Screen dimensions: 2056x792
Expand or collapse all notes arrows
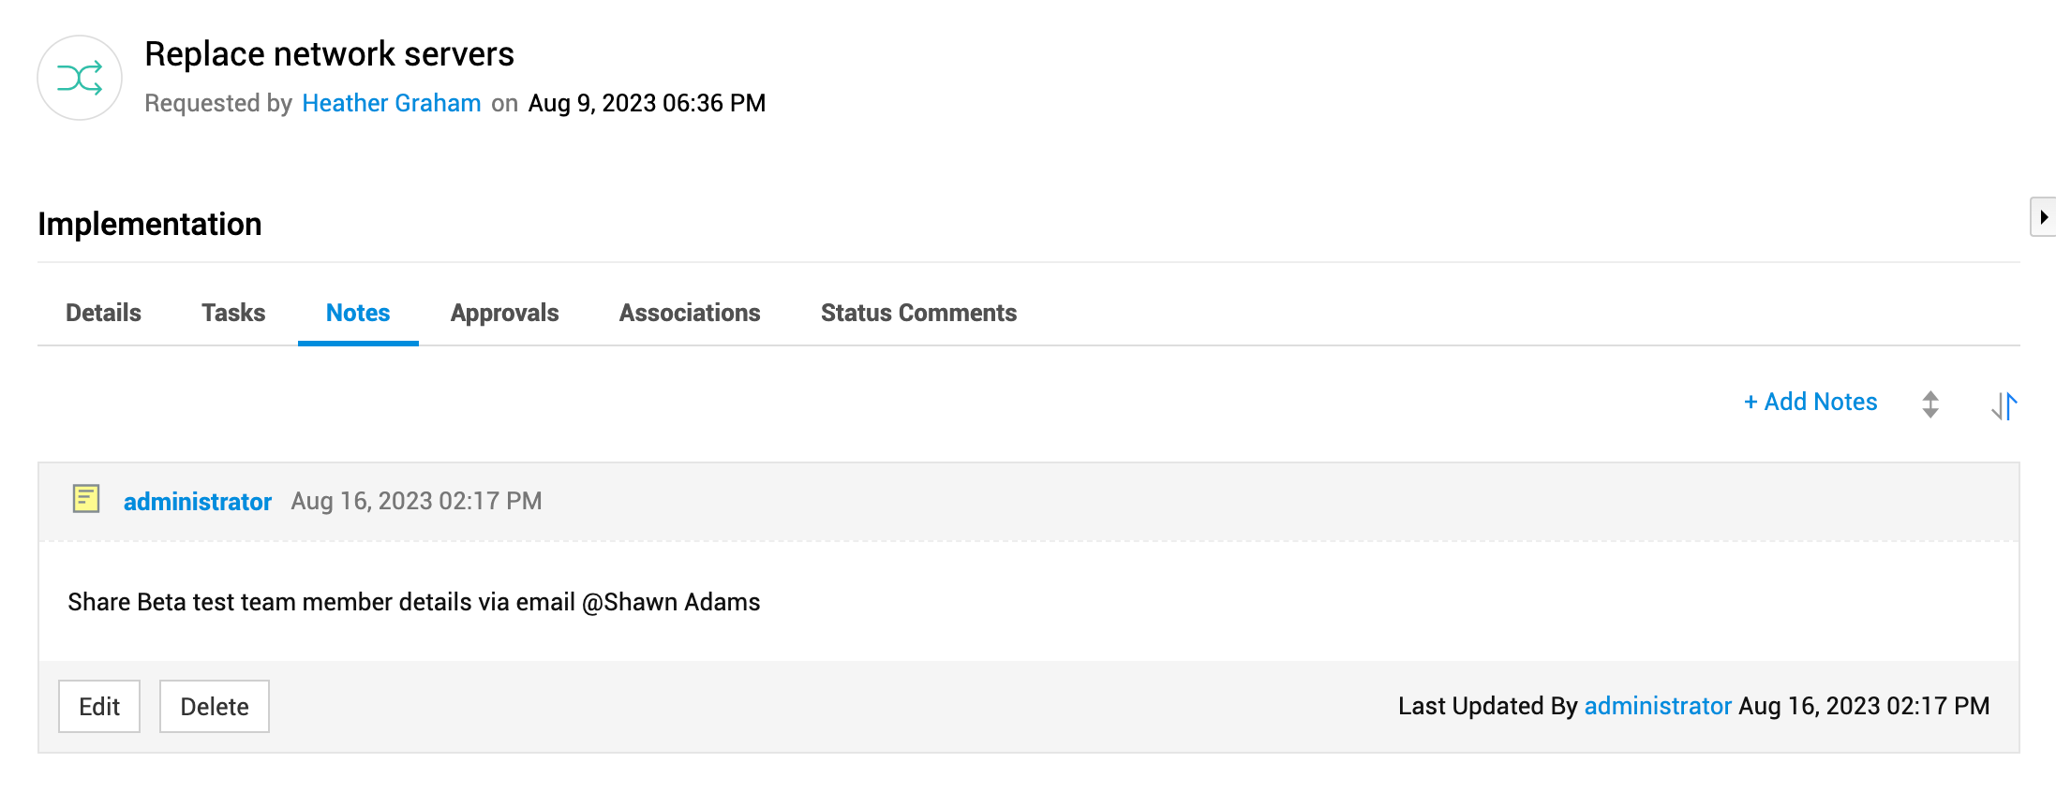click(1930, 404)
